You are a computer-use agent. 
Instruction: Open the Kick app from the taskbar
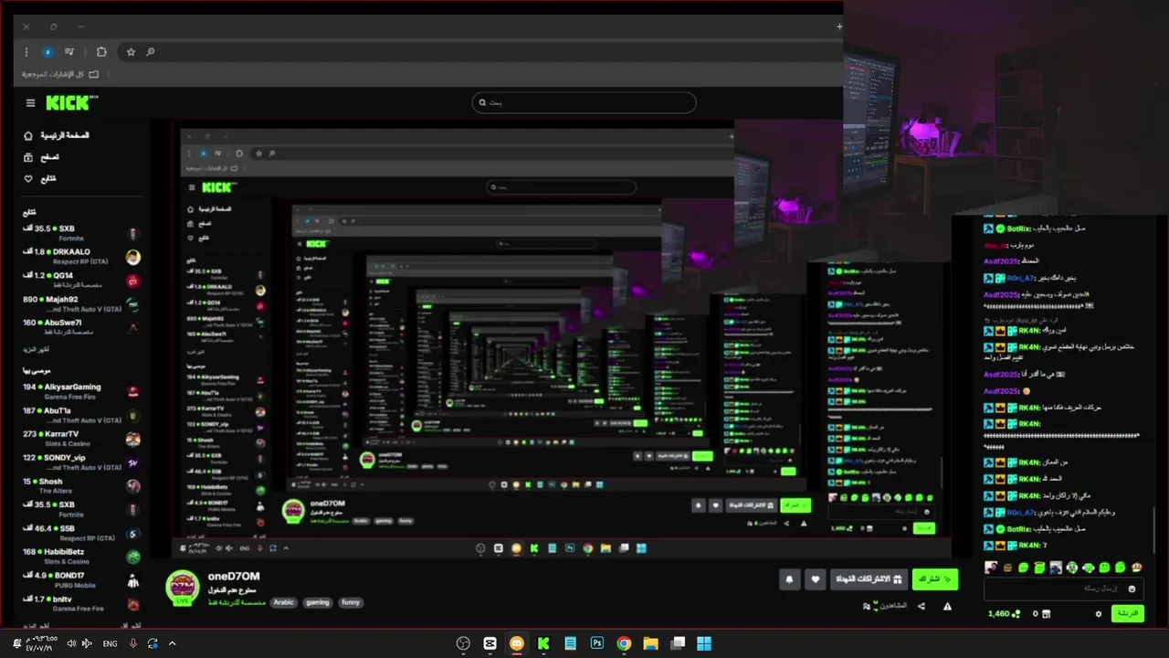543,643
